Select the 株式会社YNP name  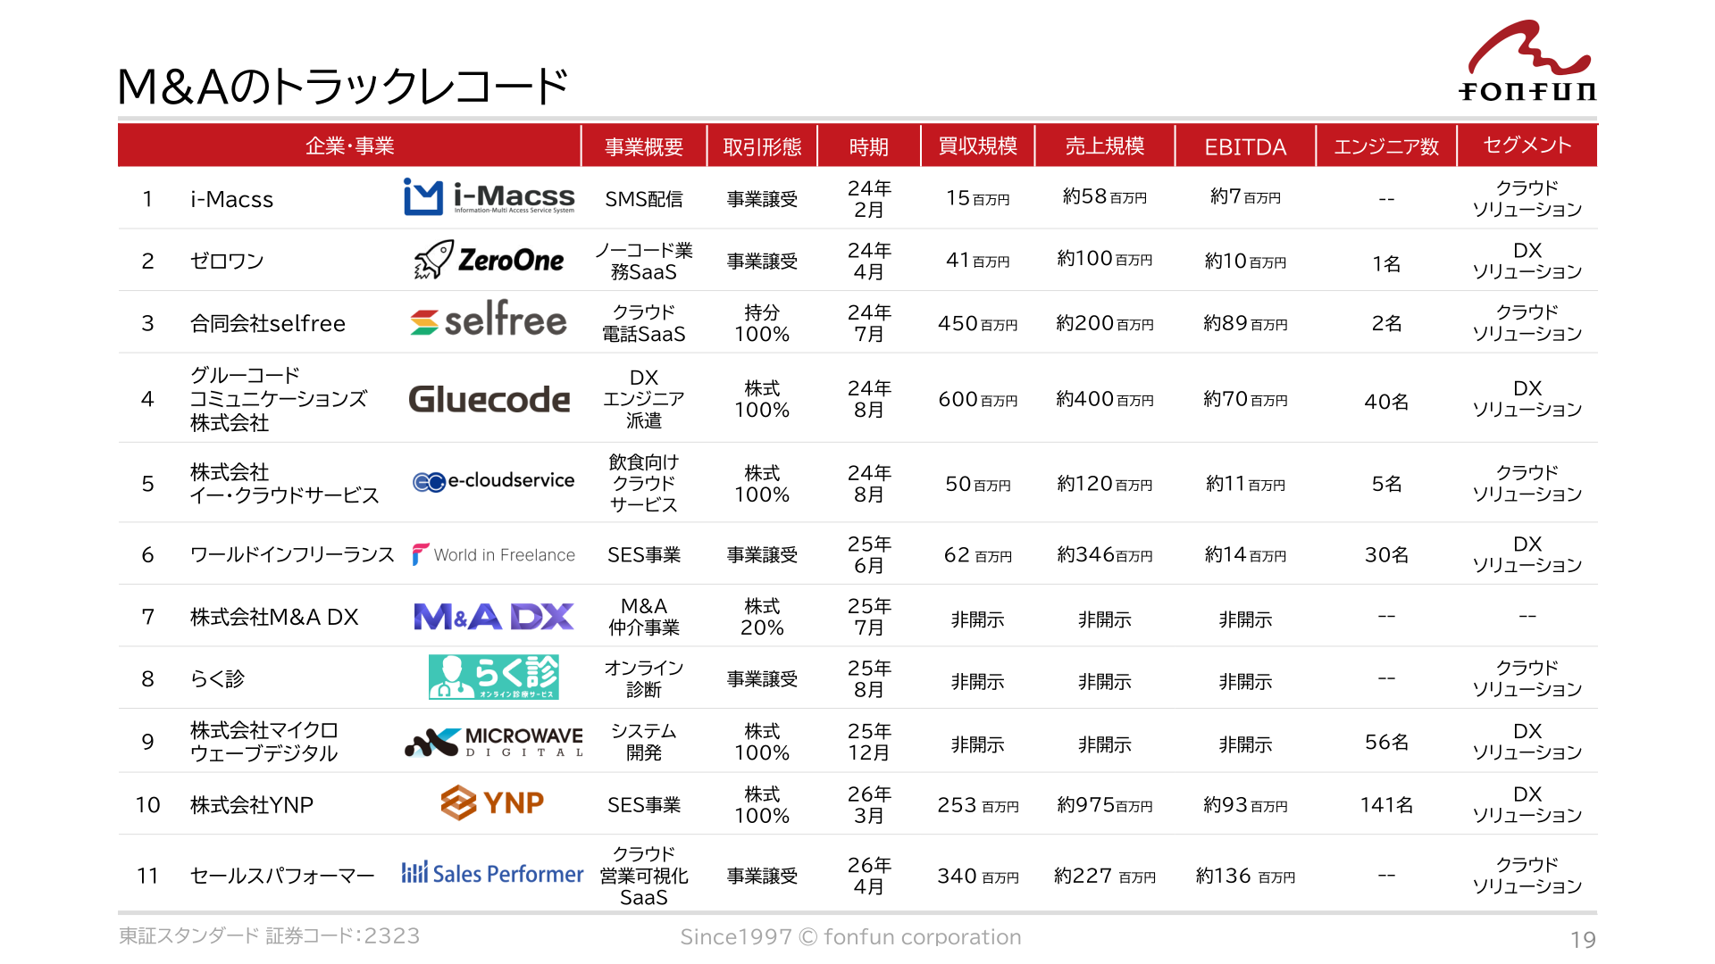[x=251, y=804]
